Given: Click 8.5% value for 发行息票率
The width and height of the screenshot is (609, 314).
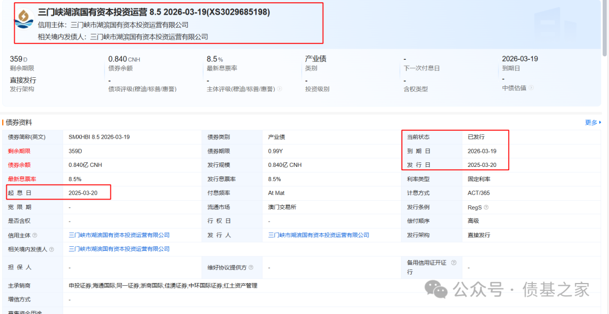Looking at the screenshot, I should point(275,179).
